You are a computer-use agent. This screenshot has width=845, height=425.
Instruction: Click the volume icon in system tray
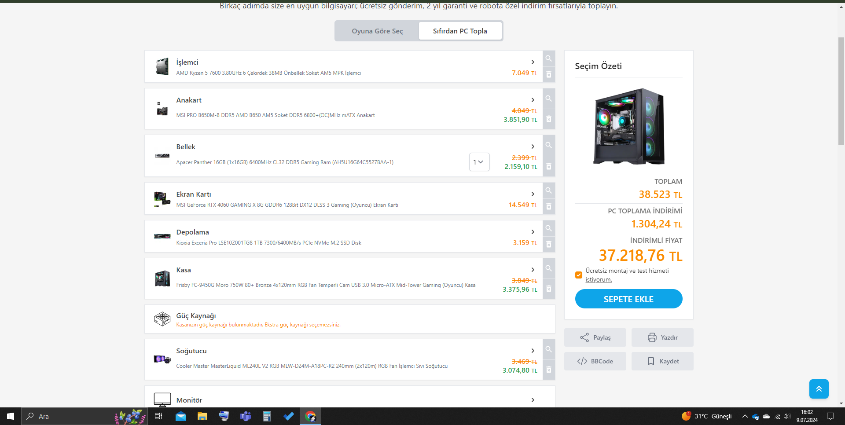pyautogui.click(x=787, y=416)
